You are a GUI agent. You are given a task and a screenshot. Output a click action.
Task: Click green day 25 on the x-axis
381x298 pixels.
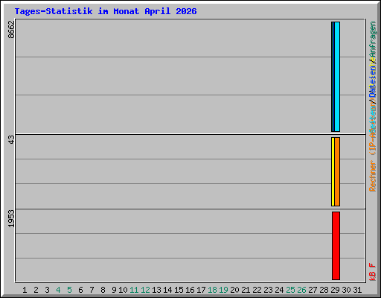(x=290, y=290)
